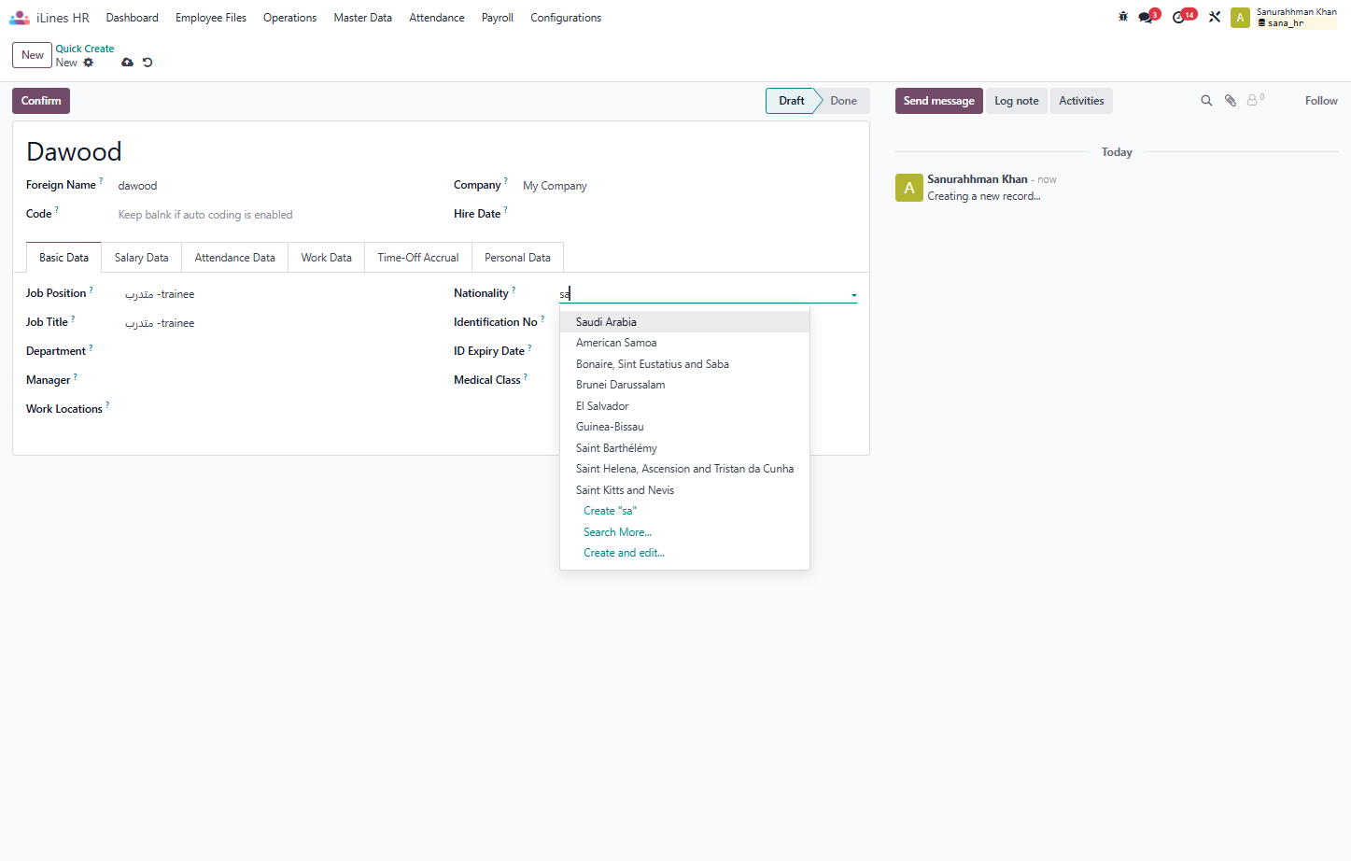Open the debug bug icon menu
The height and width of the screenshot is (861, 1351).
tap(1123, 17)
